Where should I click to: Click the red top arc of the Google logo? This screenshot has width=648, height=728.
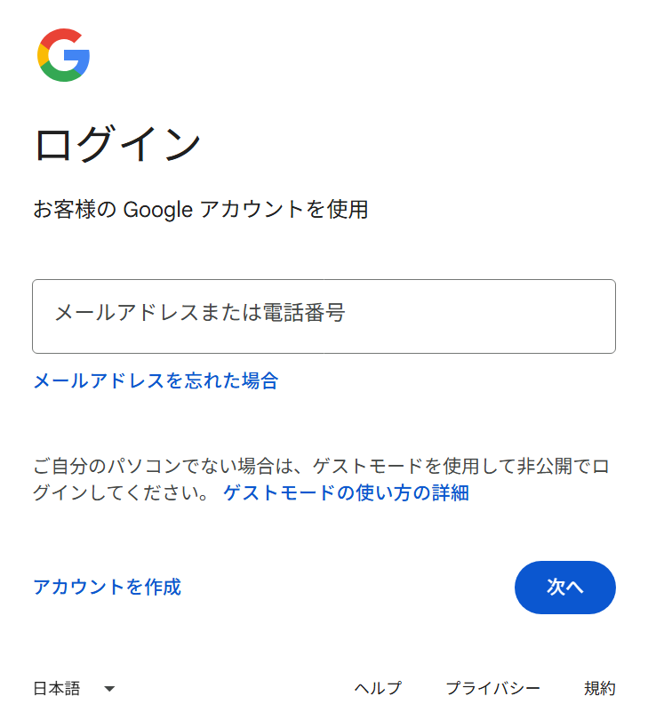[62, 36]
